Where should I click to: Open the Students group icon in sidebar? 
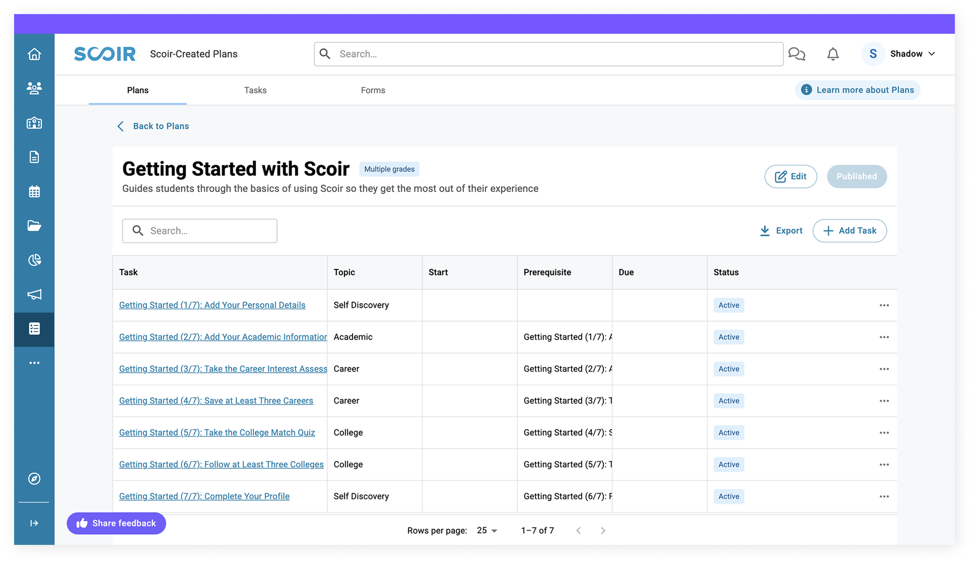(34, 88)
